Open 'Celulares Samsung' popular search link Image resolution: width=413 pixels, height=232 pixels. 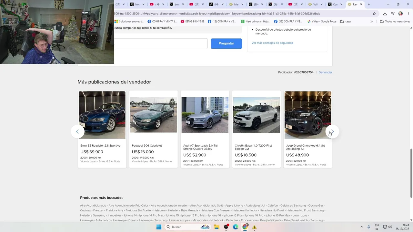point(293,206)
